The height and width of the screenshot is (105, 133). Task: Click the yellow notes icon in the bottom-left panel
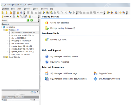pos(32,92)
